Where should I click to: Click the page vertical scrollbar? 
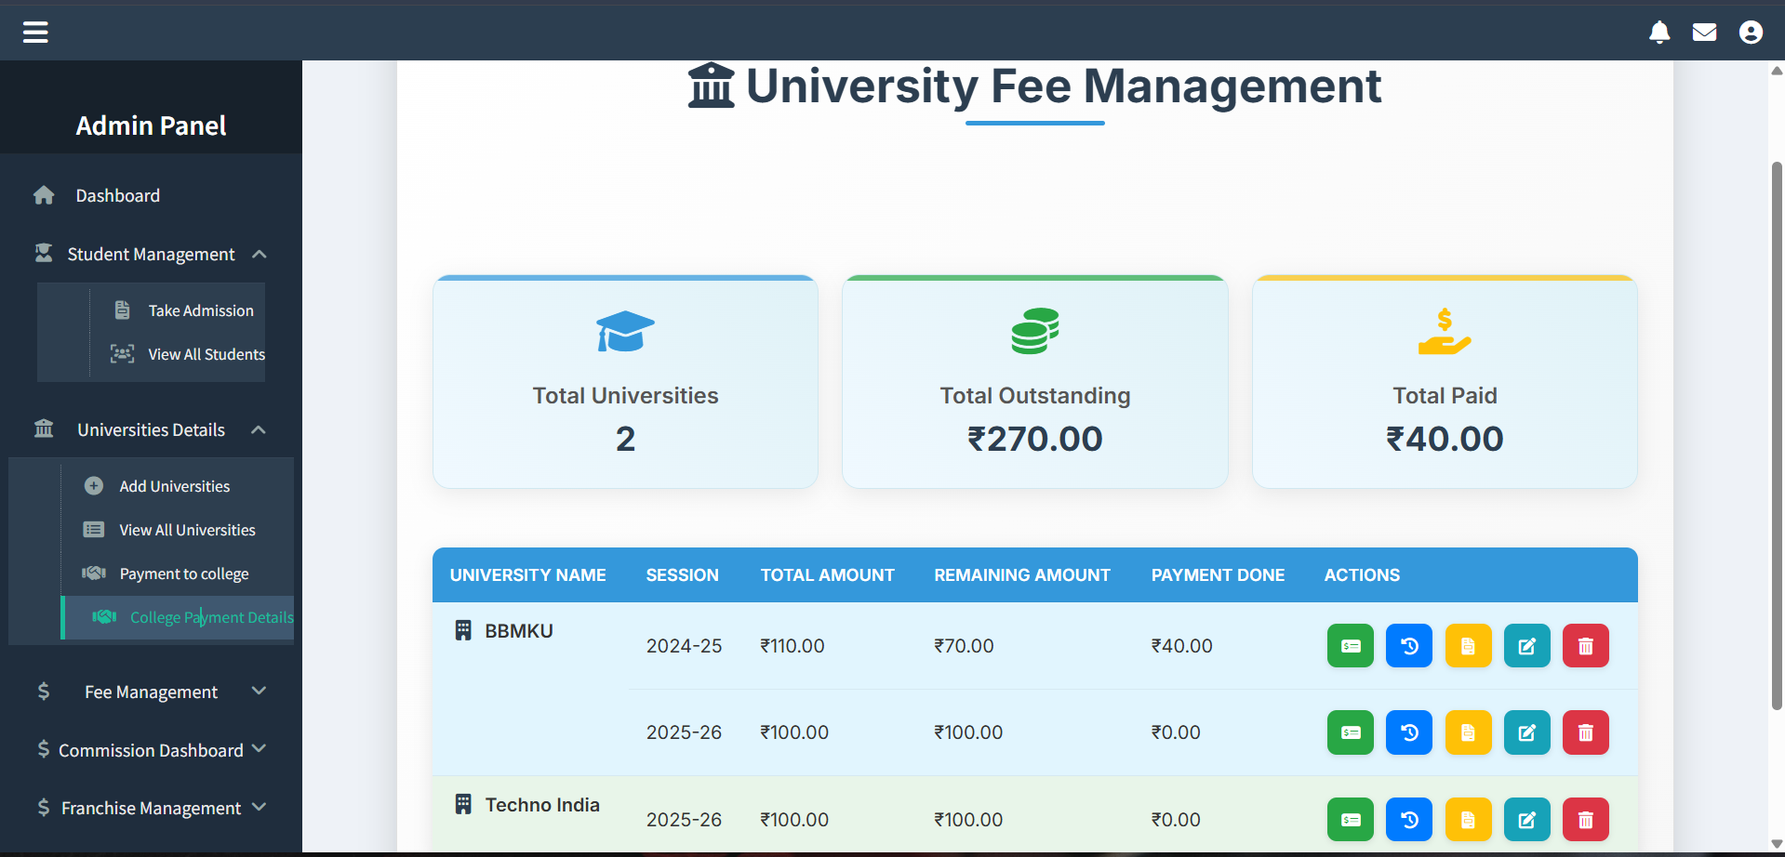[1777, 437]
